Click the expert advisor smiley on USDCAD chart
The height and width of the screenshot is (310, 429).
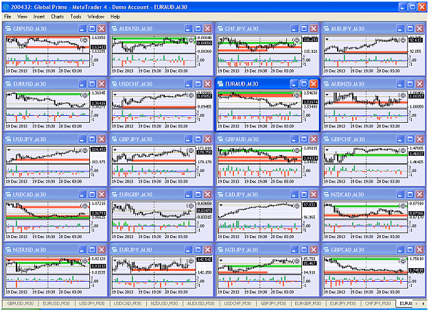point(85,206)
